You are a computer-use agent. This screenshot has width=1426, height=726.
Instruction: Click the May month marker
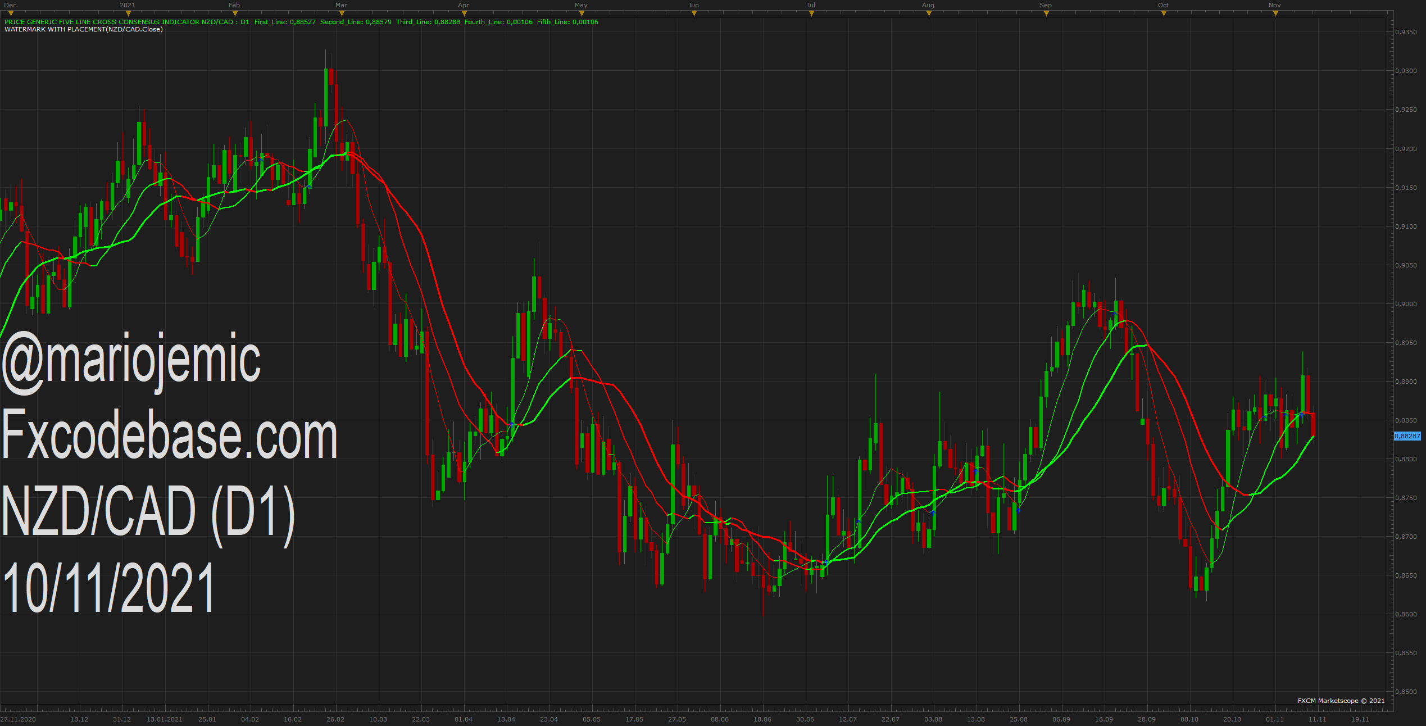pos(581,13)
